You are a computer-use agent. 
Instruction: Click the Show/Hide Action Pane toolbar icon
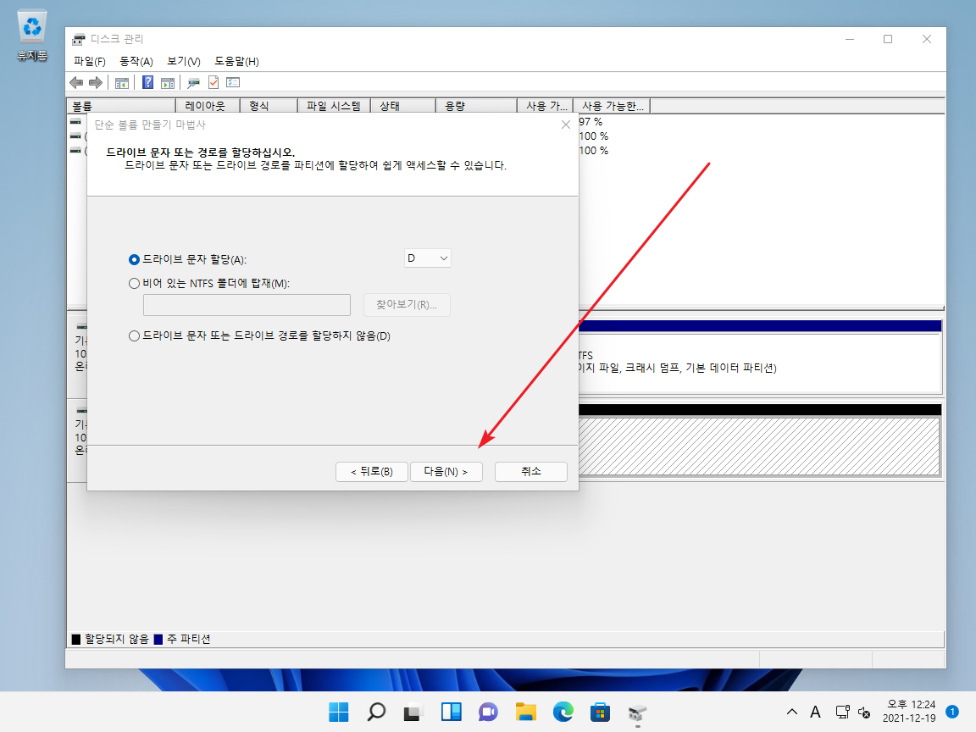[168, 82]
